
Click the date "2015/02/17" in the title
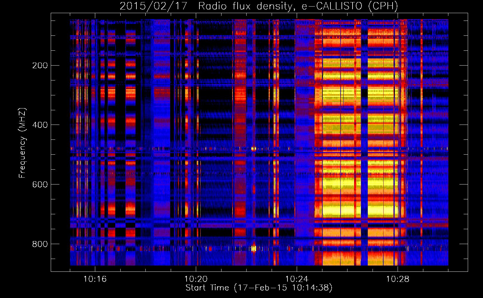pyautogui.click(x=154, y=6)
